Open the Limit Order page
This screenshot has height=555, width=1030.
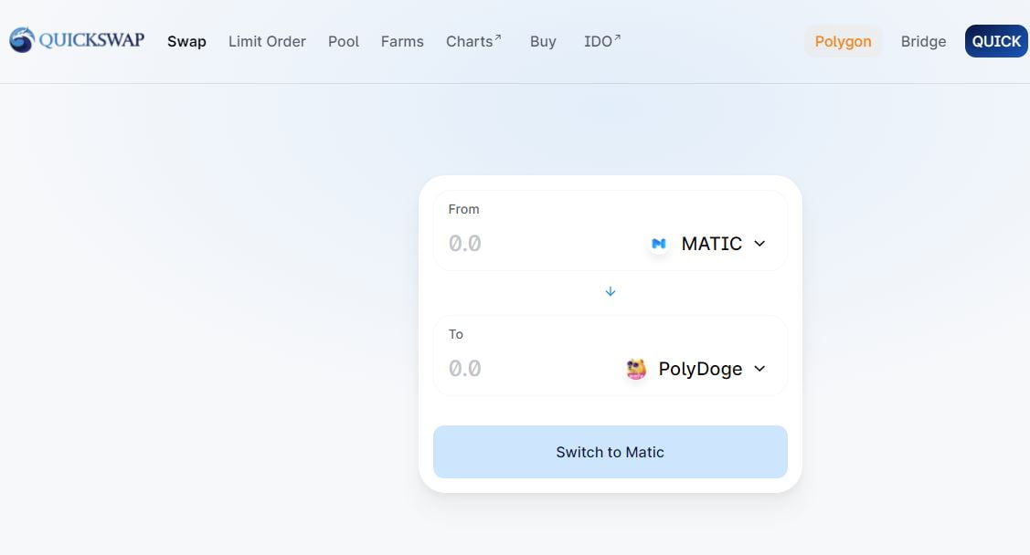(x=267, y=42)
